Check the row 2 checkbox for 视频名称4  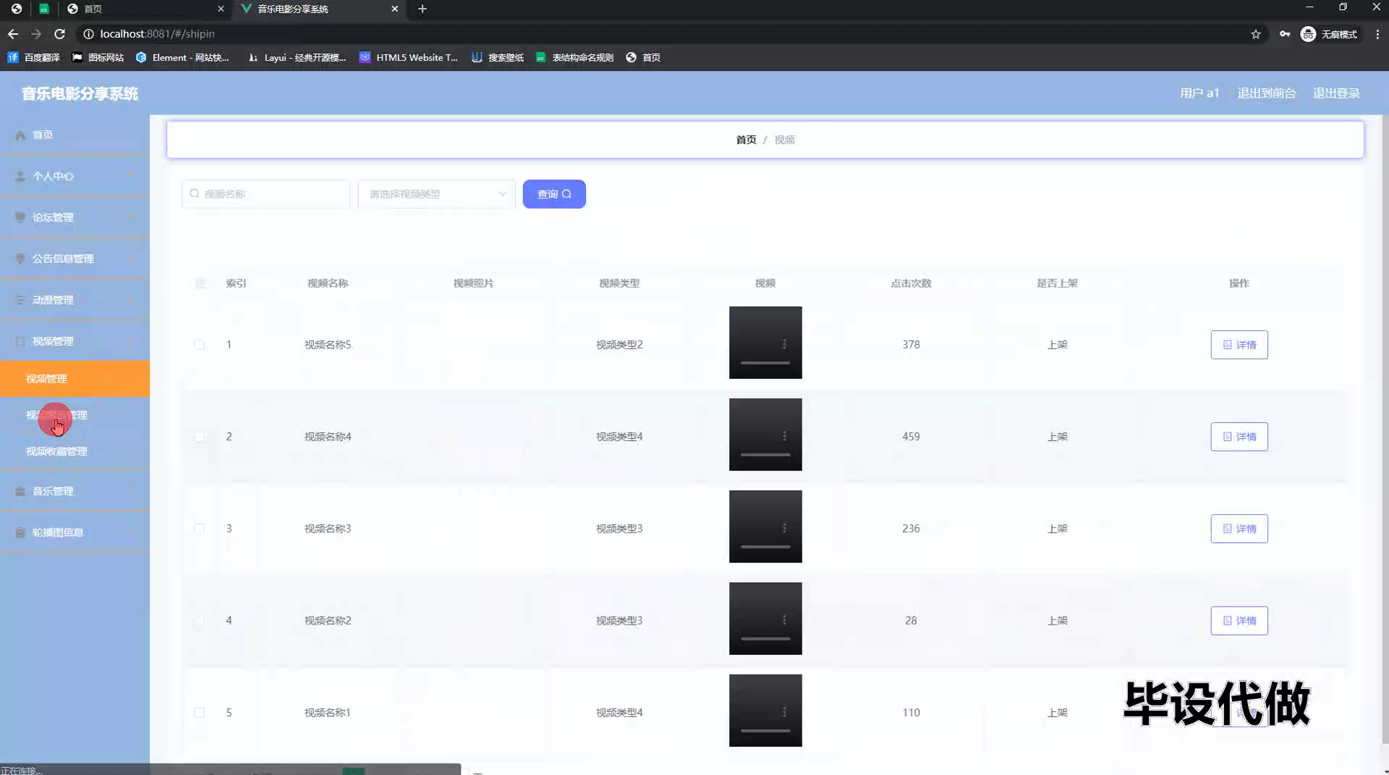pos(199,437)
